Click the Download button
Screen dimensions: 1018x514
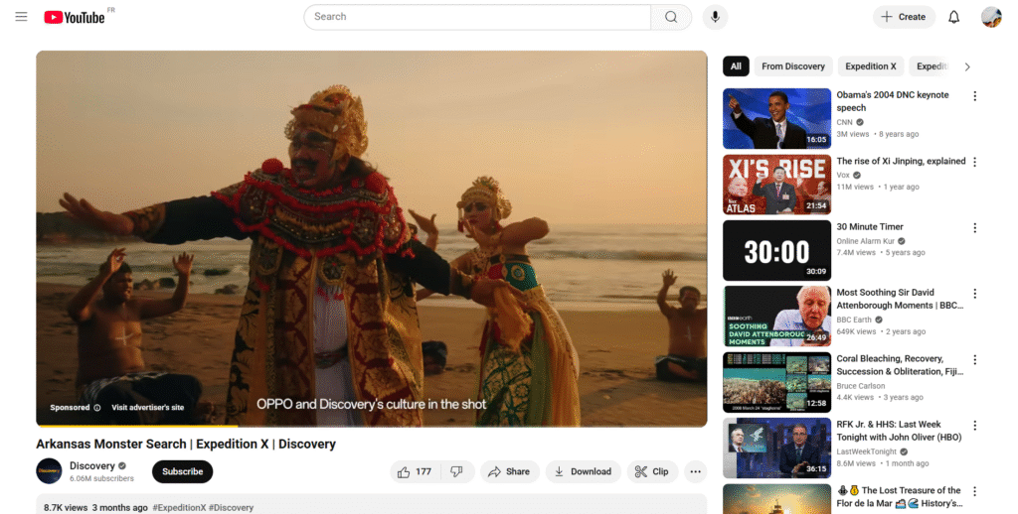tap(583, 471)
